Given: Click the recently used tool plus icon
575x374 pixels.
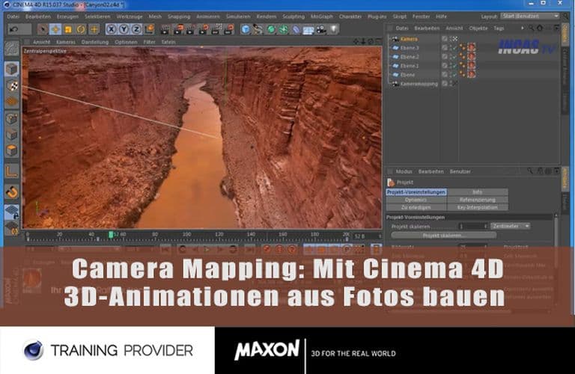Looking at the screenshot, I should [x=94, y=29].
